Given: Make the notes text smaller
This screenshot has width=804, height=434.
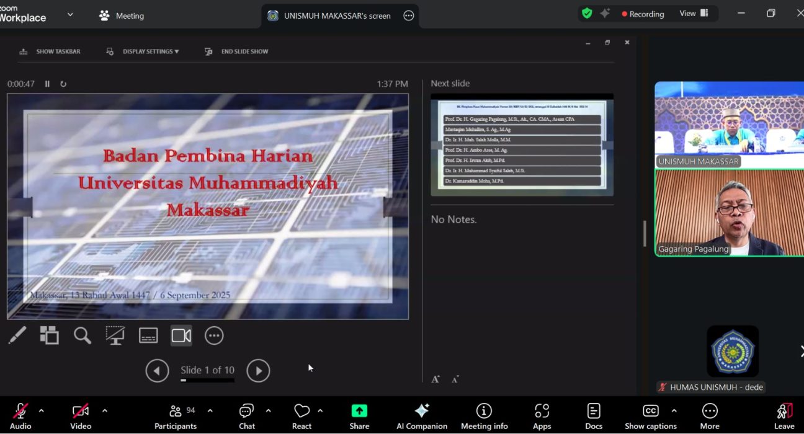Looking at the screenshot, I should 455,379.
